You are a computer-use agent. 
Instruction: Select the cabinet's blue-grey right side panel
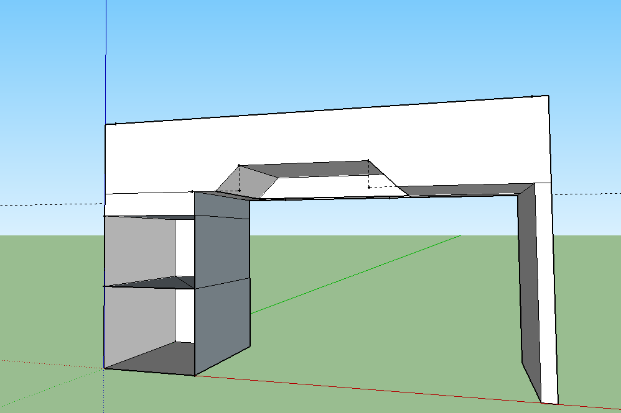(222, 283)
